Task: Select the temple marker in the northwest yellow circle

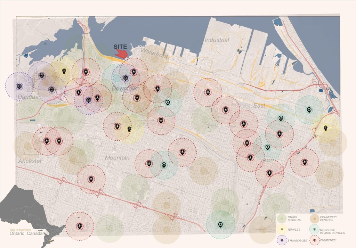Action: coord(64,71)
